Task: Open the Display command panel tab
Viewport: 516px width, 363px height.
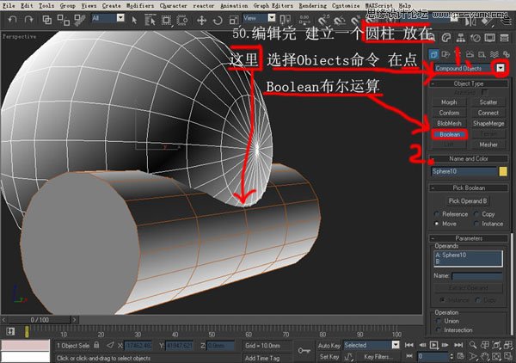Action: click(489, 38)
